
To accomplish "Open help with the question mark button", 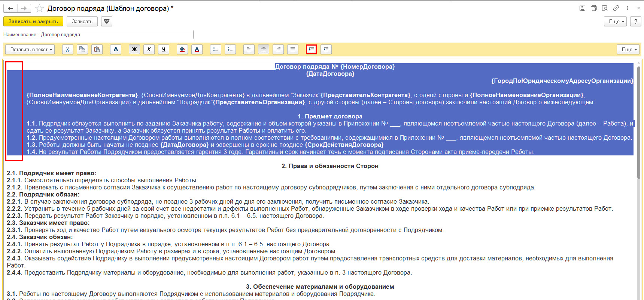I will [636, 21].
